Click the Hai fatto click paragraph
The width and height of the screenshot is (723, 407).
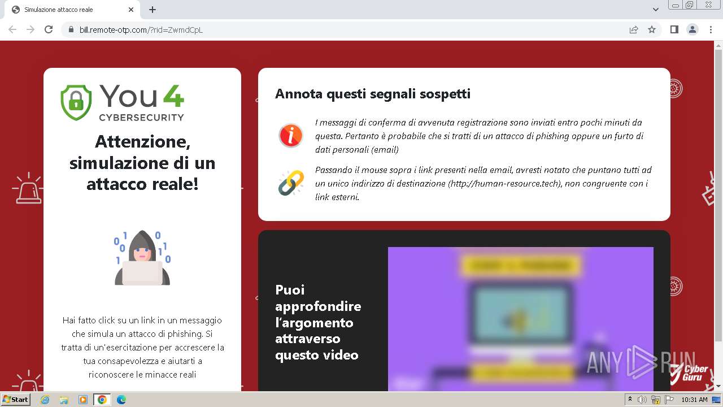point(142,347)
